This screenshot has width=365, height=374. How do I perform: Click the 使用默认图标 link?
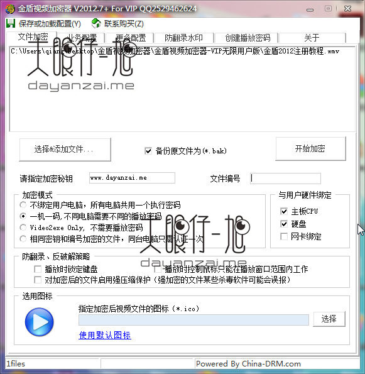click(x=105, y=336)
